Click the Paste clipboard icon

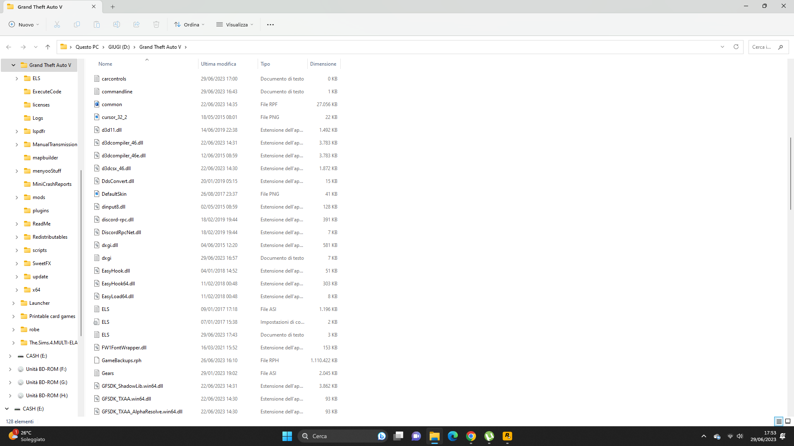pos(97,25)
